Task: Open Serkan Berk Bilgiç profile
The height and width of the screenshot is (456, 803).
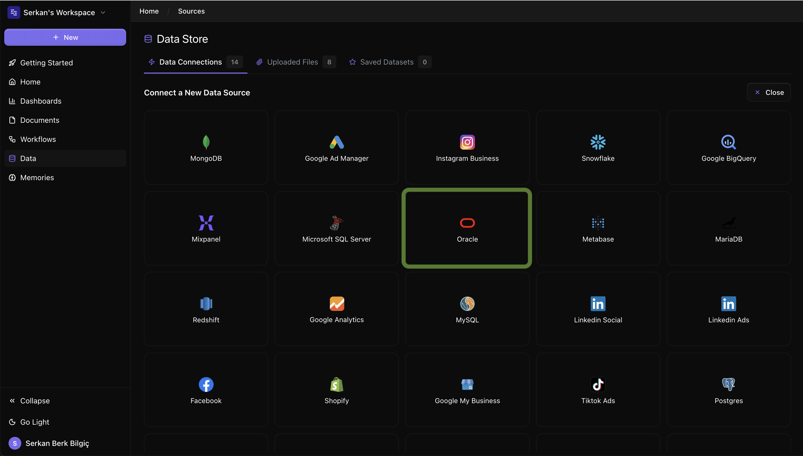Action: point(49,443)
